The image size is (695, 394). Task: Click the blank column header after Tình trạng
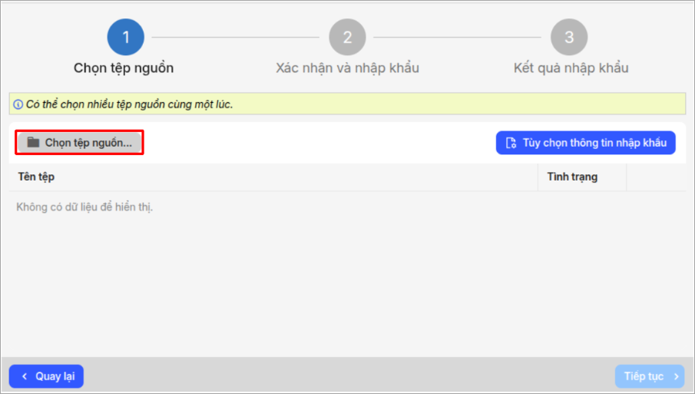pyautogui.click(x=656, y=177)
